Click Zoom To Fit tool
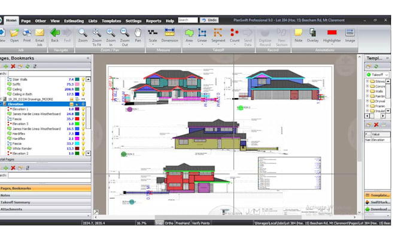The width and height of the screenshot is (407, 229). click(96, 37)
